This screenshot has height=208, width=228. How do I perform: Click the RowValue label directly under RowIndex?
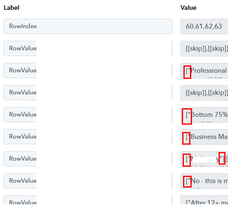coord(88,49)
